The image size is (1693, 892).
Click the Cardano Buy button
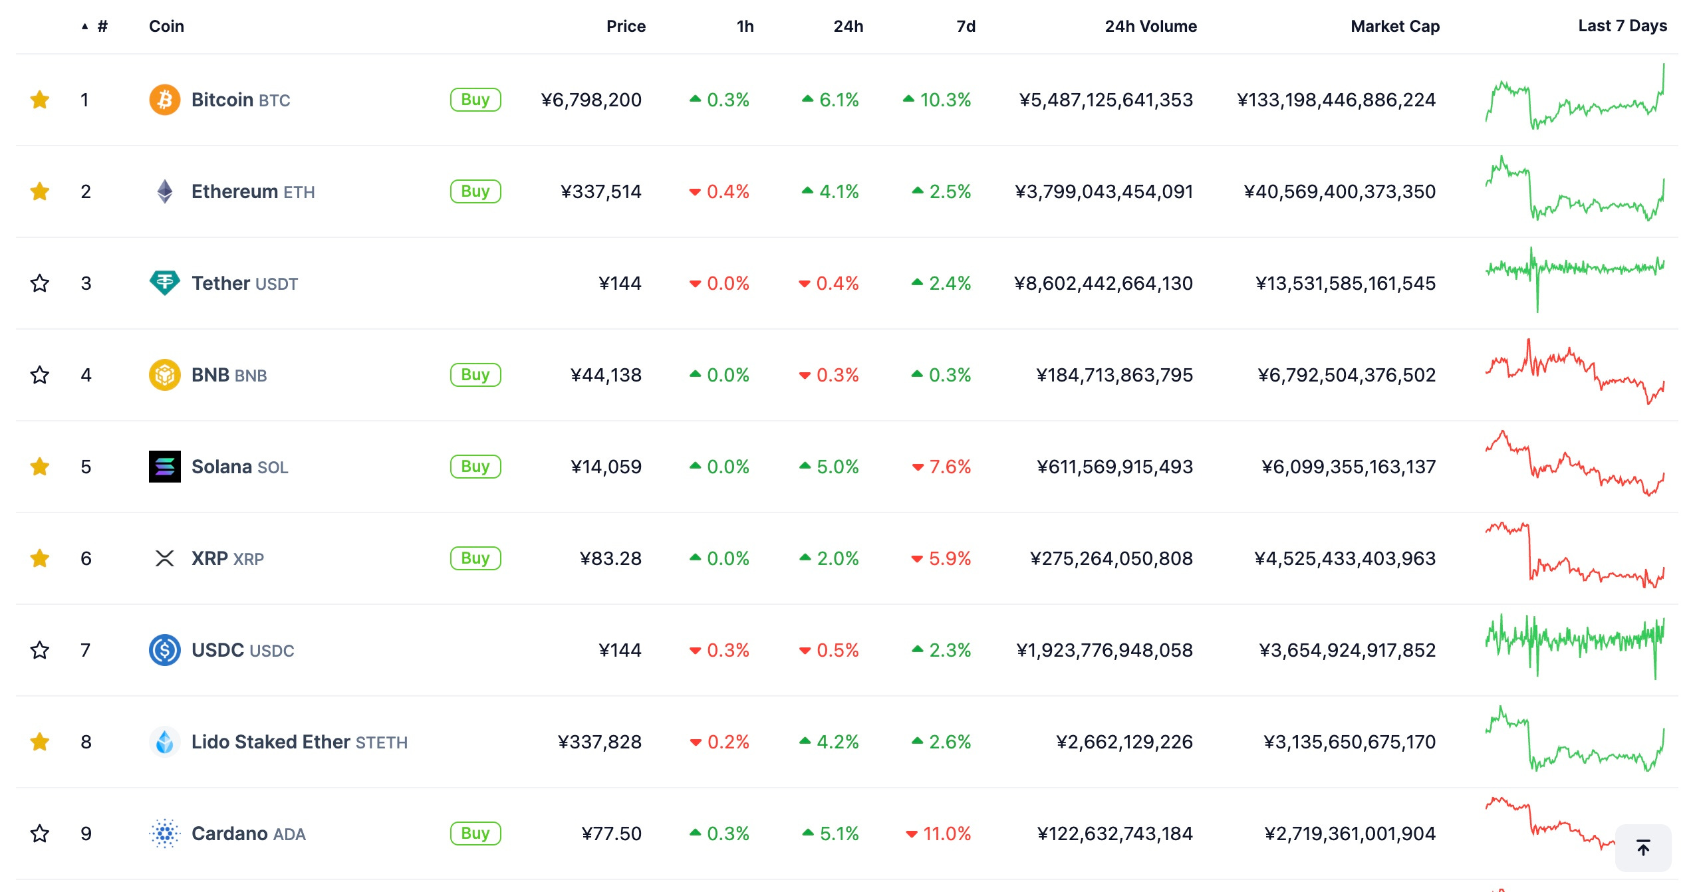475,834
